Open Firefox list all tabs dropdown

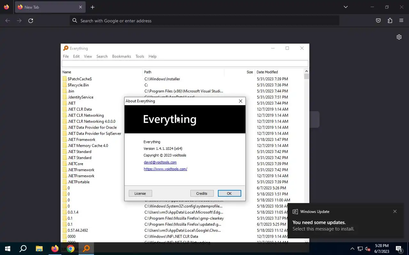point(345,7)
